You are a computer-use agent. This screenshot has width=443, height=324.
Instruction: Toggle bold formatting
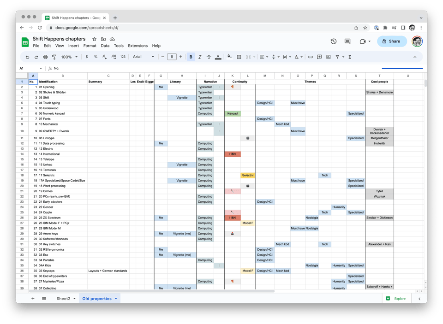191,57
